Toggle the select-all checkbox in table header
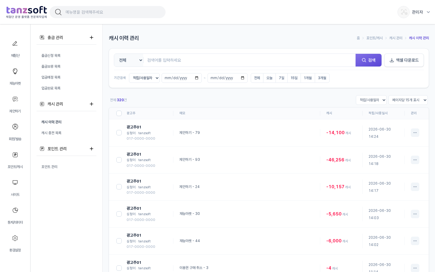The width and height of the screenshot is (435, 272). tap(119, 113)
